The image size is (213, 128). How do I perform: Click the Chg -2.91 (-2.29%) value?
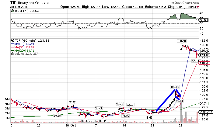point(182,7)
